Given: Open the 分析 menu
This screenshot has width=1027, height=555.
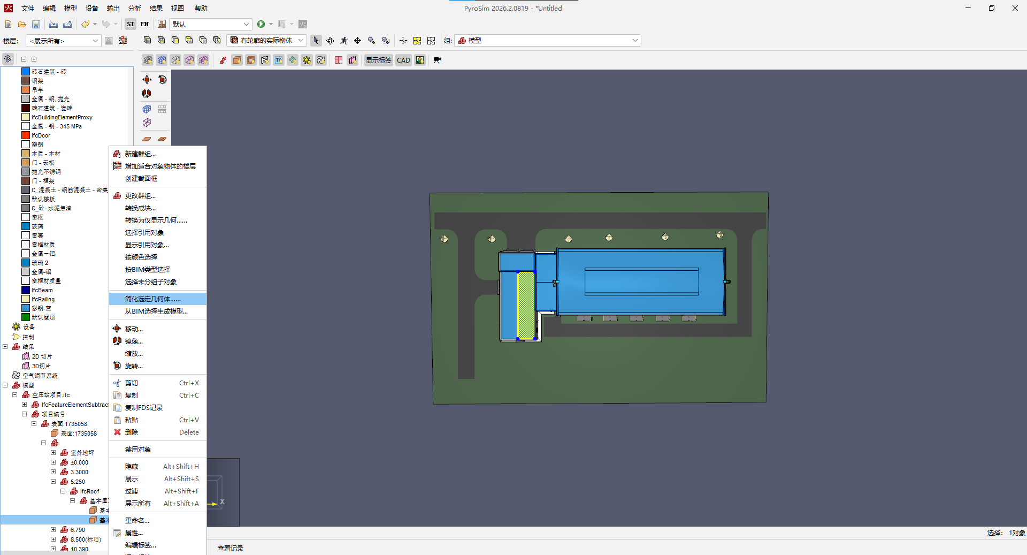Looking at the screenshot, I should (x=135, y=8).
